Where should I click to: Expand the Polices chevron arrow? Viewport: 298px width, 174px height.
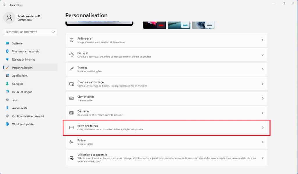tap(262, 142)
